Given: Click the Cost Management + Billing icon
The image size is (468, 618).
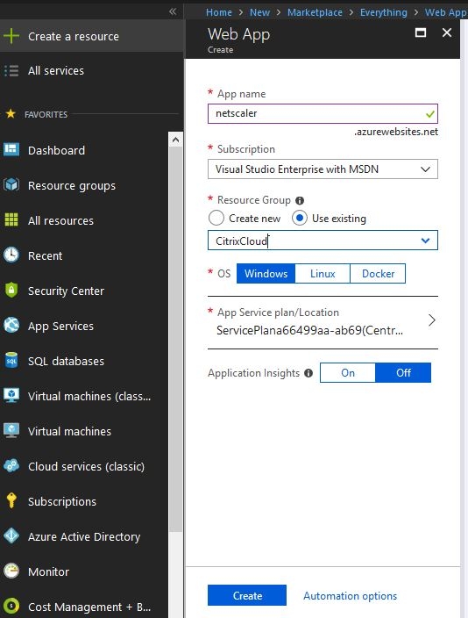Looking at the screenshot, I should [11, 606].
